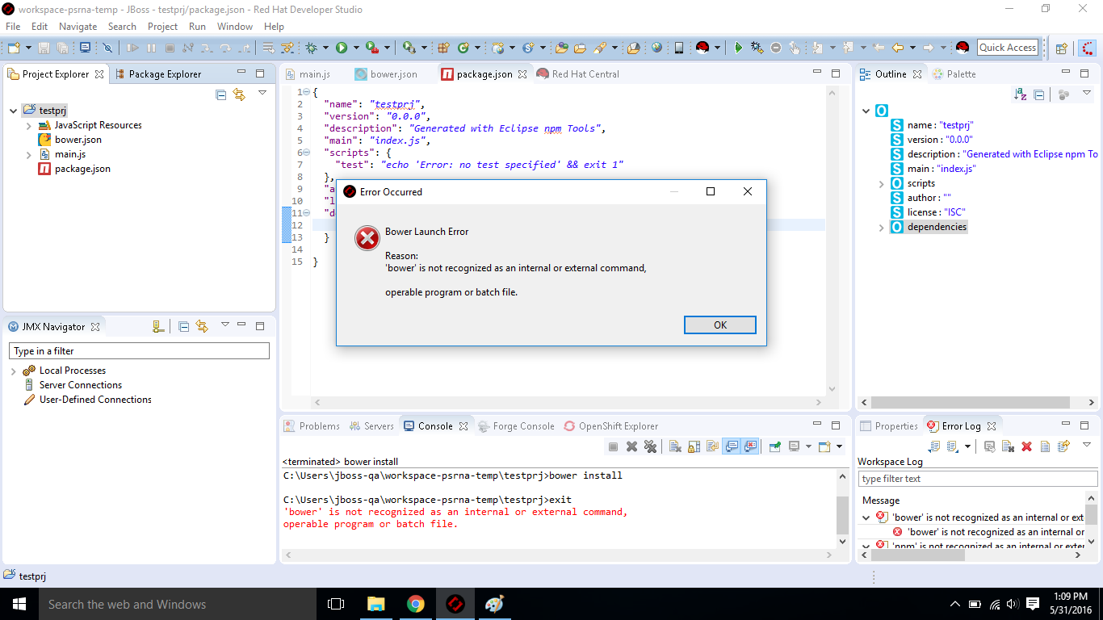Click the Debug bug icon in the toolbar
The width and height of the screenshot is (1103, 620).
click(x=312, y=48)
